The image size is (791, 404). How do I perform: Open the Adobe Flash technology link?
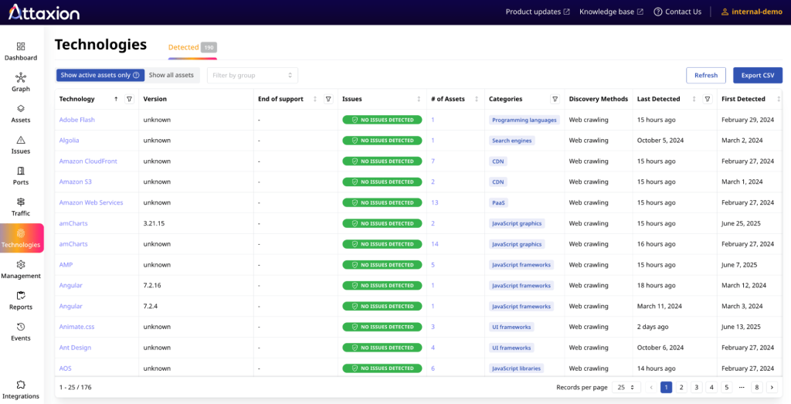pyautogui.click(x=76, y=120)
